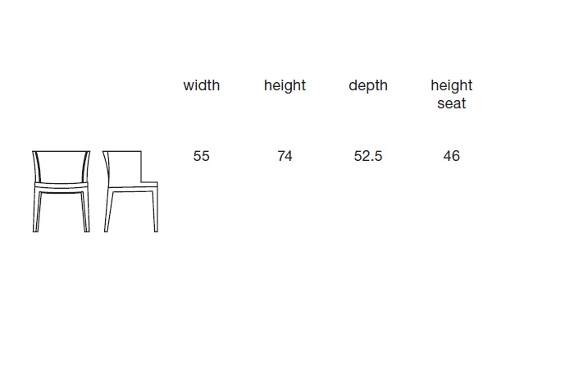Viewport: 583px width, 376px height.
Task: Click "height" in the "height seat" header
Action: pos(451,85)
